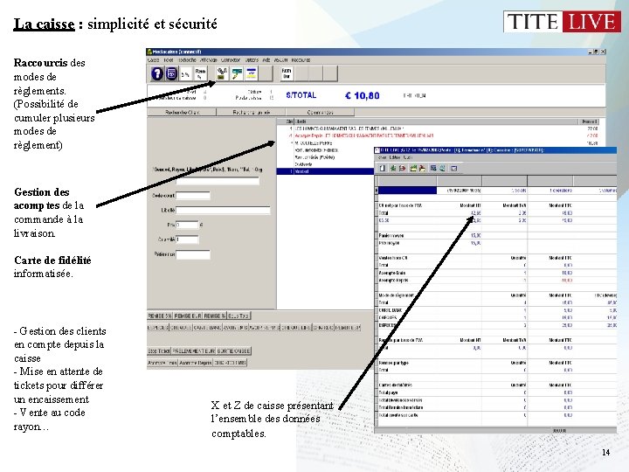Click the REMISE EUR button
This screenshot has width=629, height=472.
click(188, 316)
